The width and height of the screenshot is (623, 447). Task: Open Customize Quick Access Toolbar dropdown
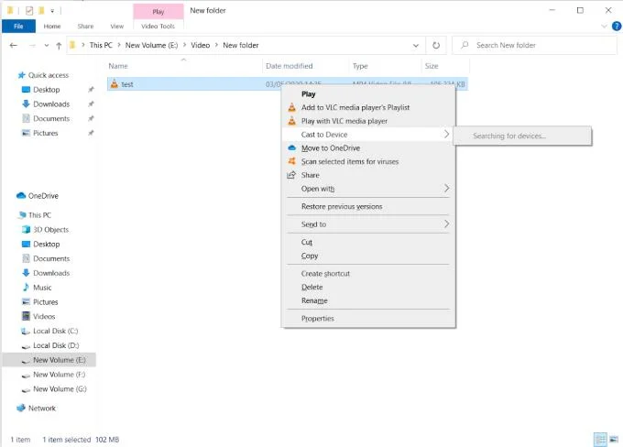52,11
